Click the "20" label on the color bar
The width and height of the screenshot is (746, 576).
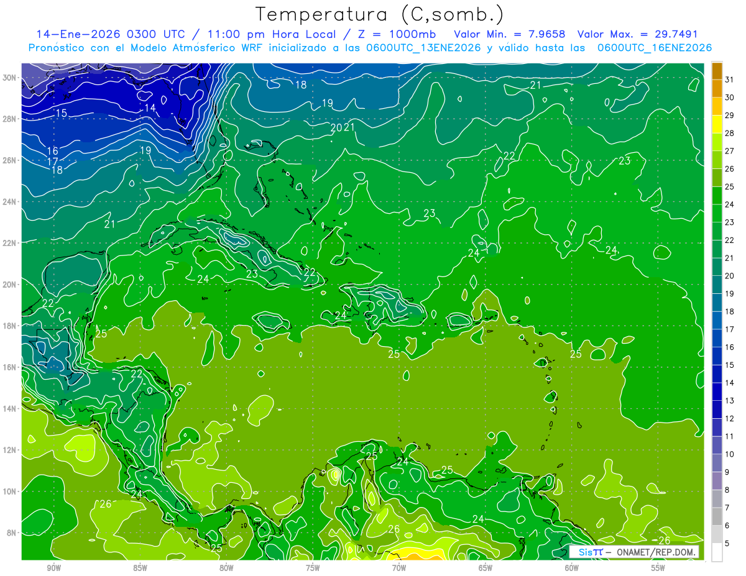pos(730,275)
